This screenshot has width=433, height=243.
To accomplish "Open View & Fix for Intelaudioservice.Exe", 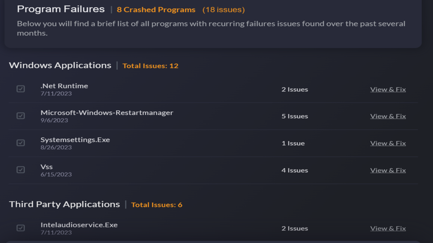I will coord(387,228).
